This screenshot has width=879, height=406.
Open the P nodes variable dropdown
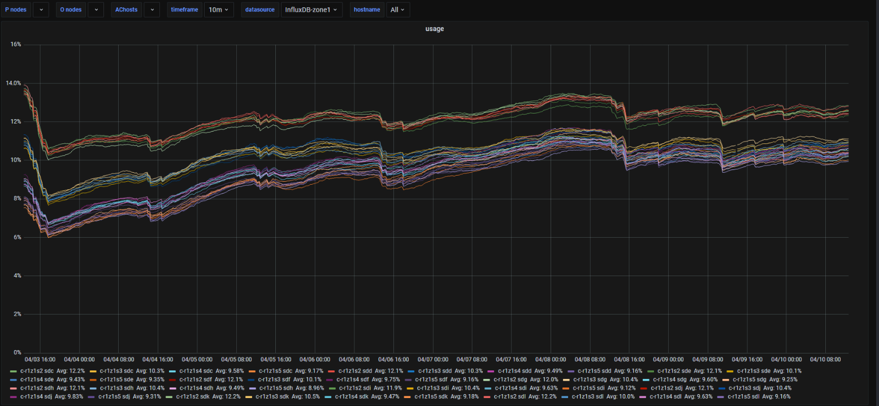tap(41, 10)
